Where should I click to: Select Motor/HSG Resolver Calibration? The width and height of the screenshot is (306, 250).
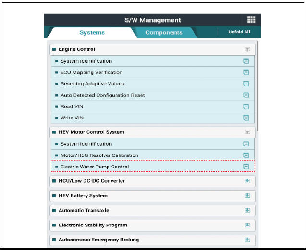click(x=153, y=155)
